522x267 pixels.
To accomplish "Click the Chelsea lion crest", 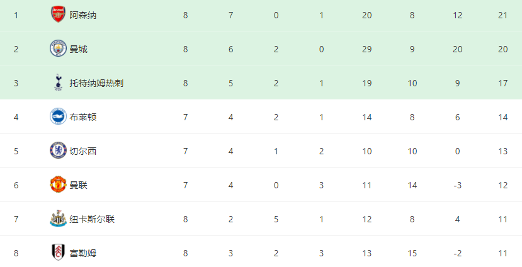I will (x=58, y=151).
